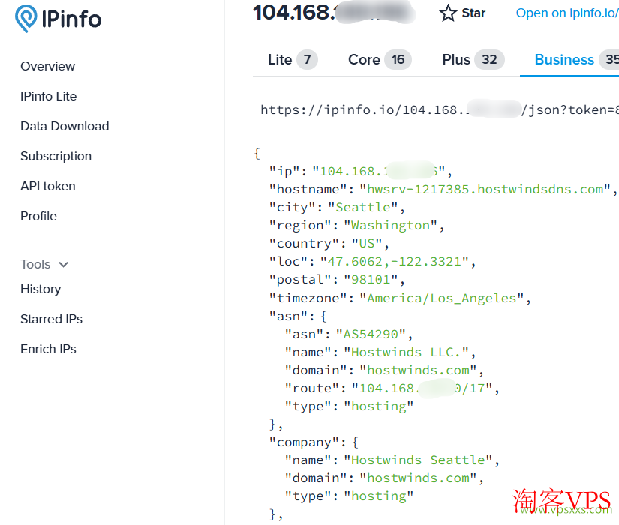
Task: Open the Enrich IPs tool
Action: (x=48, y=349)
